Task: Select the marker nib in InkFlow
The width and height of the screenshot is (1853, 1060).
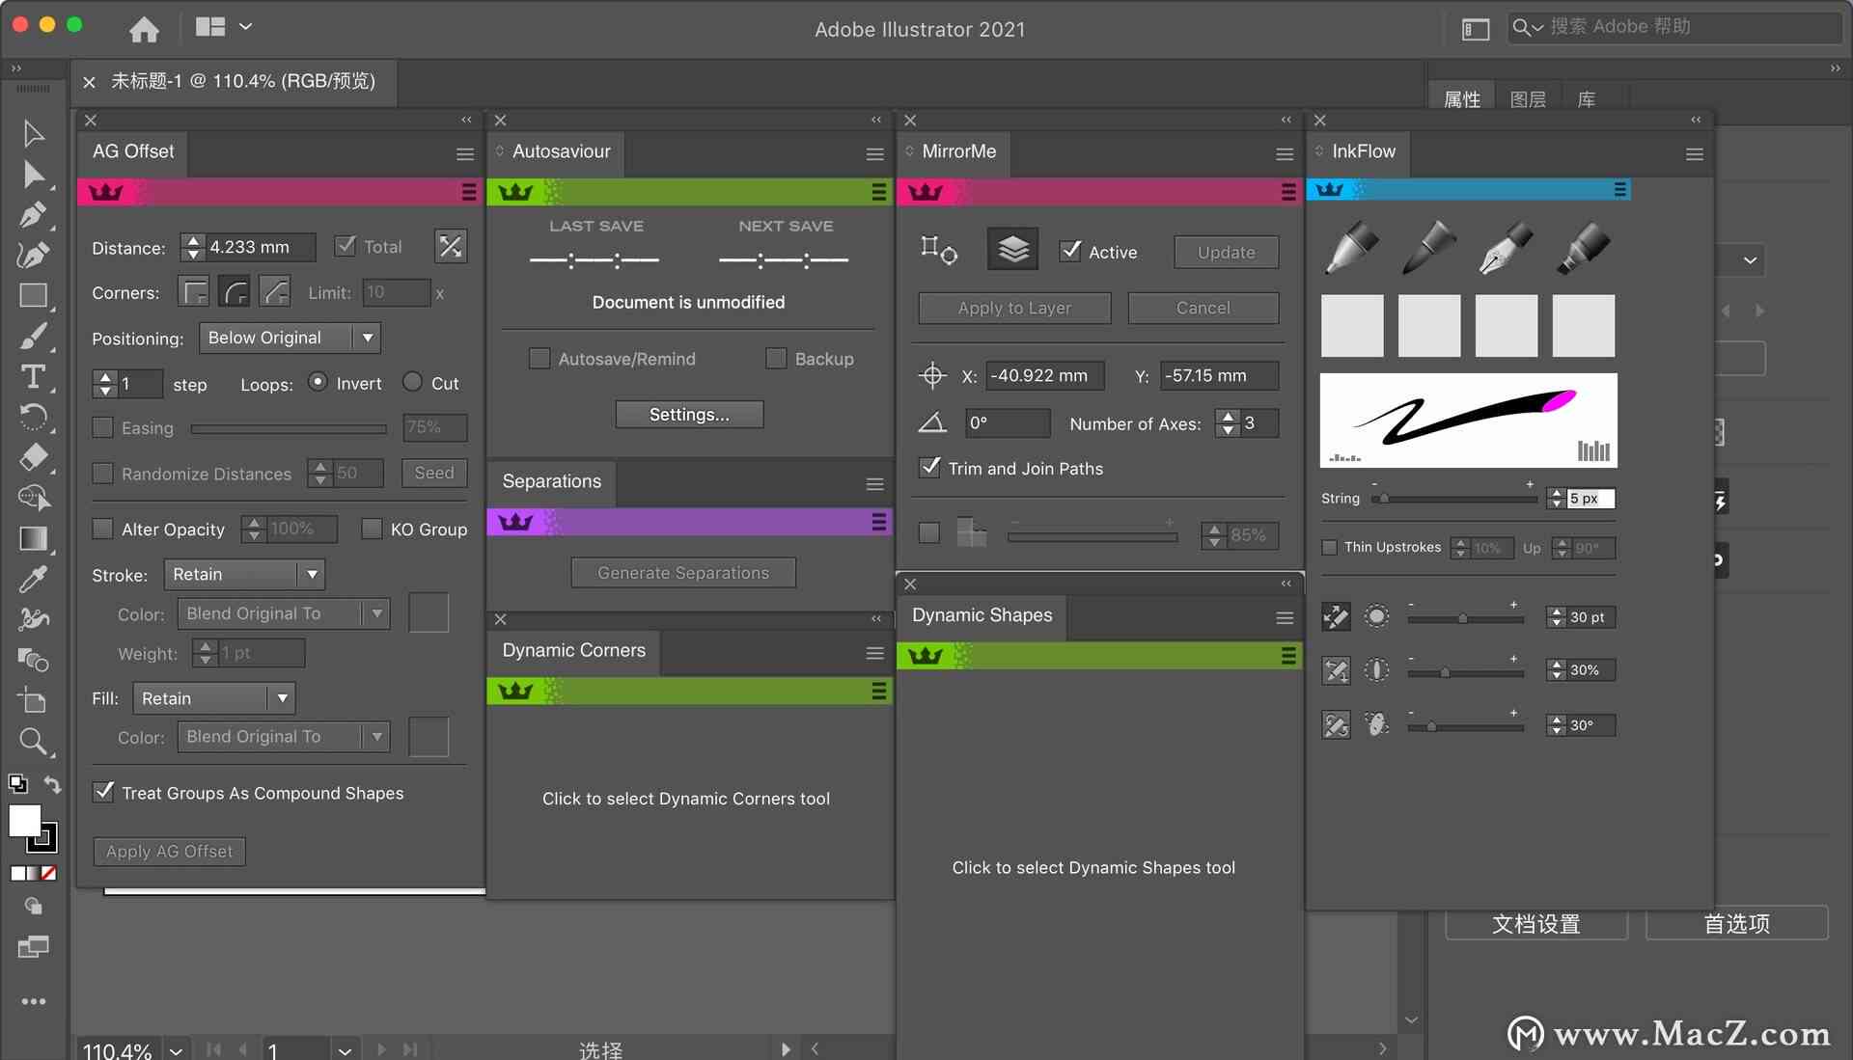Action: (1584, 247)
